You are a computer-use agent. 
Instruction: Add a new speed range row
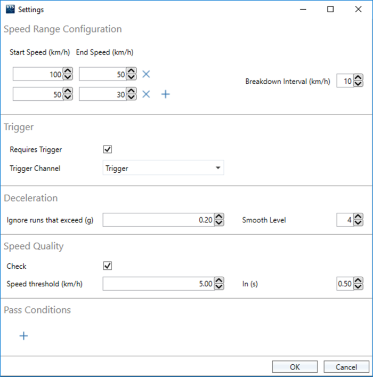166,94
